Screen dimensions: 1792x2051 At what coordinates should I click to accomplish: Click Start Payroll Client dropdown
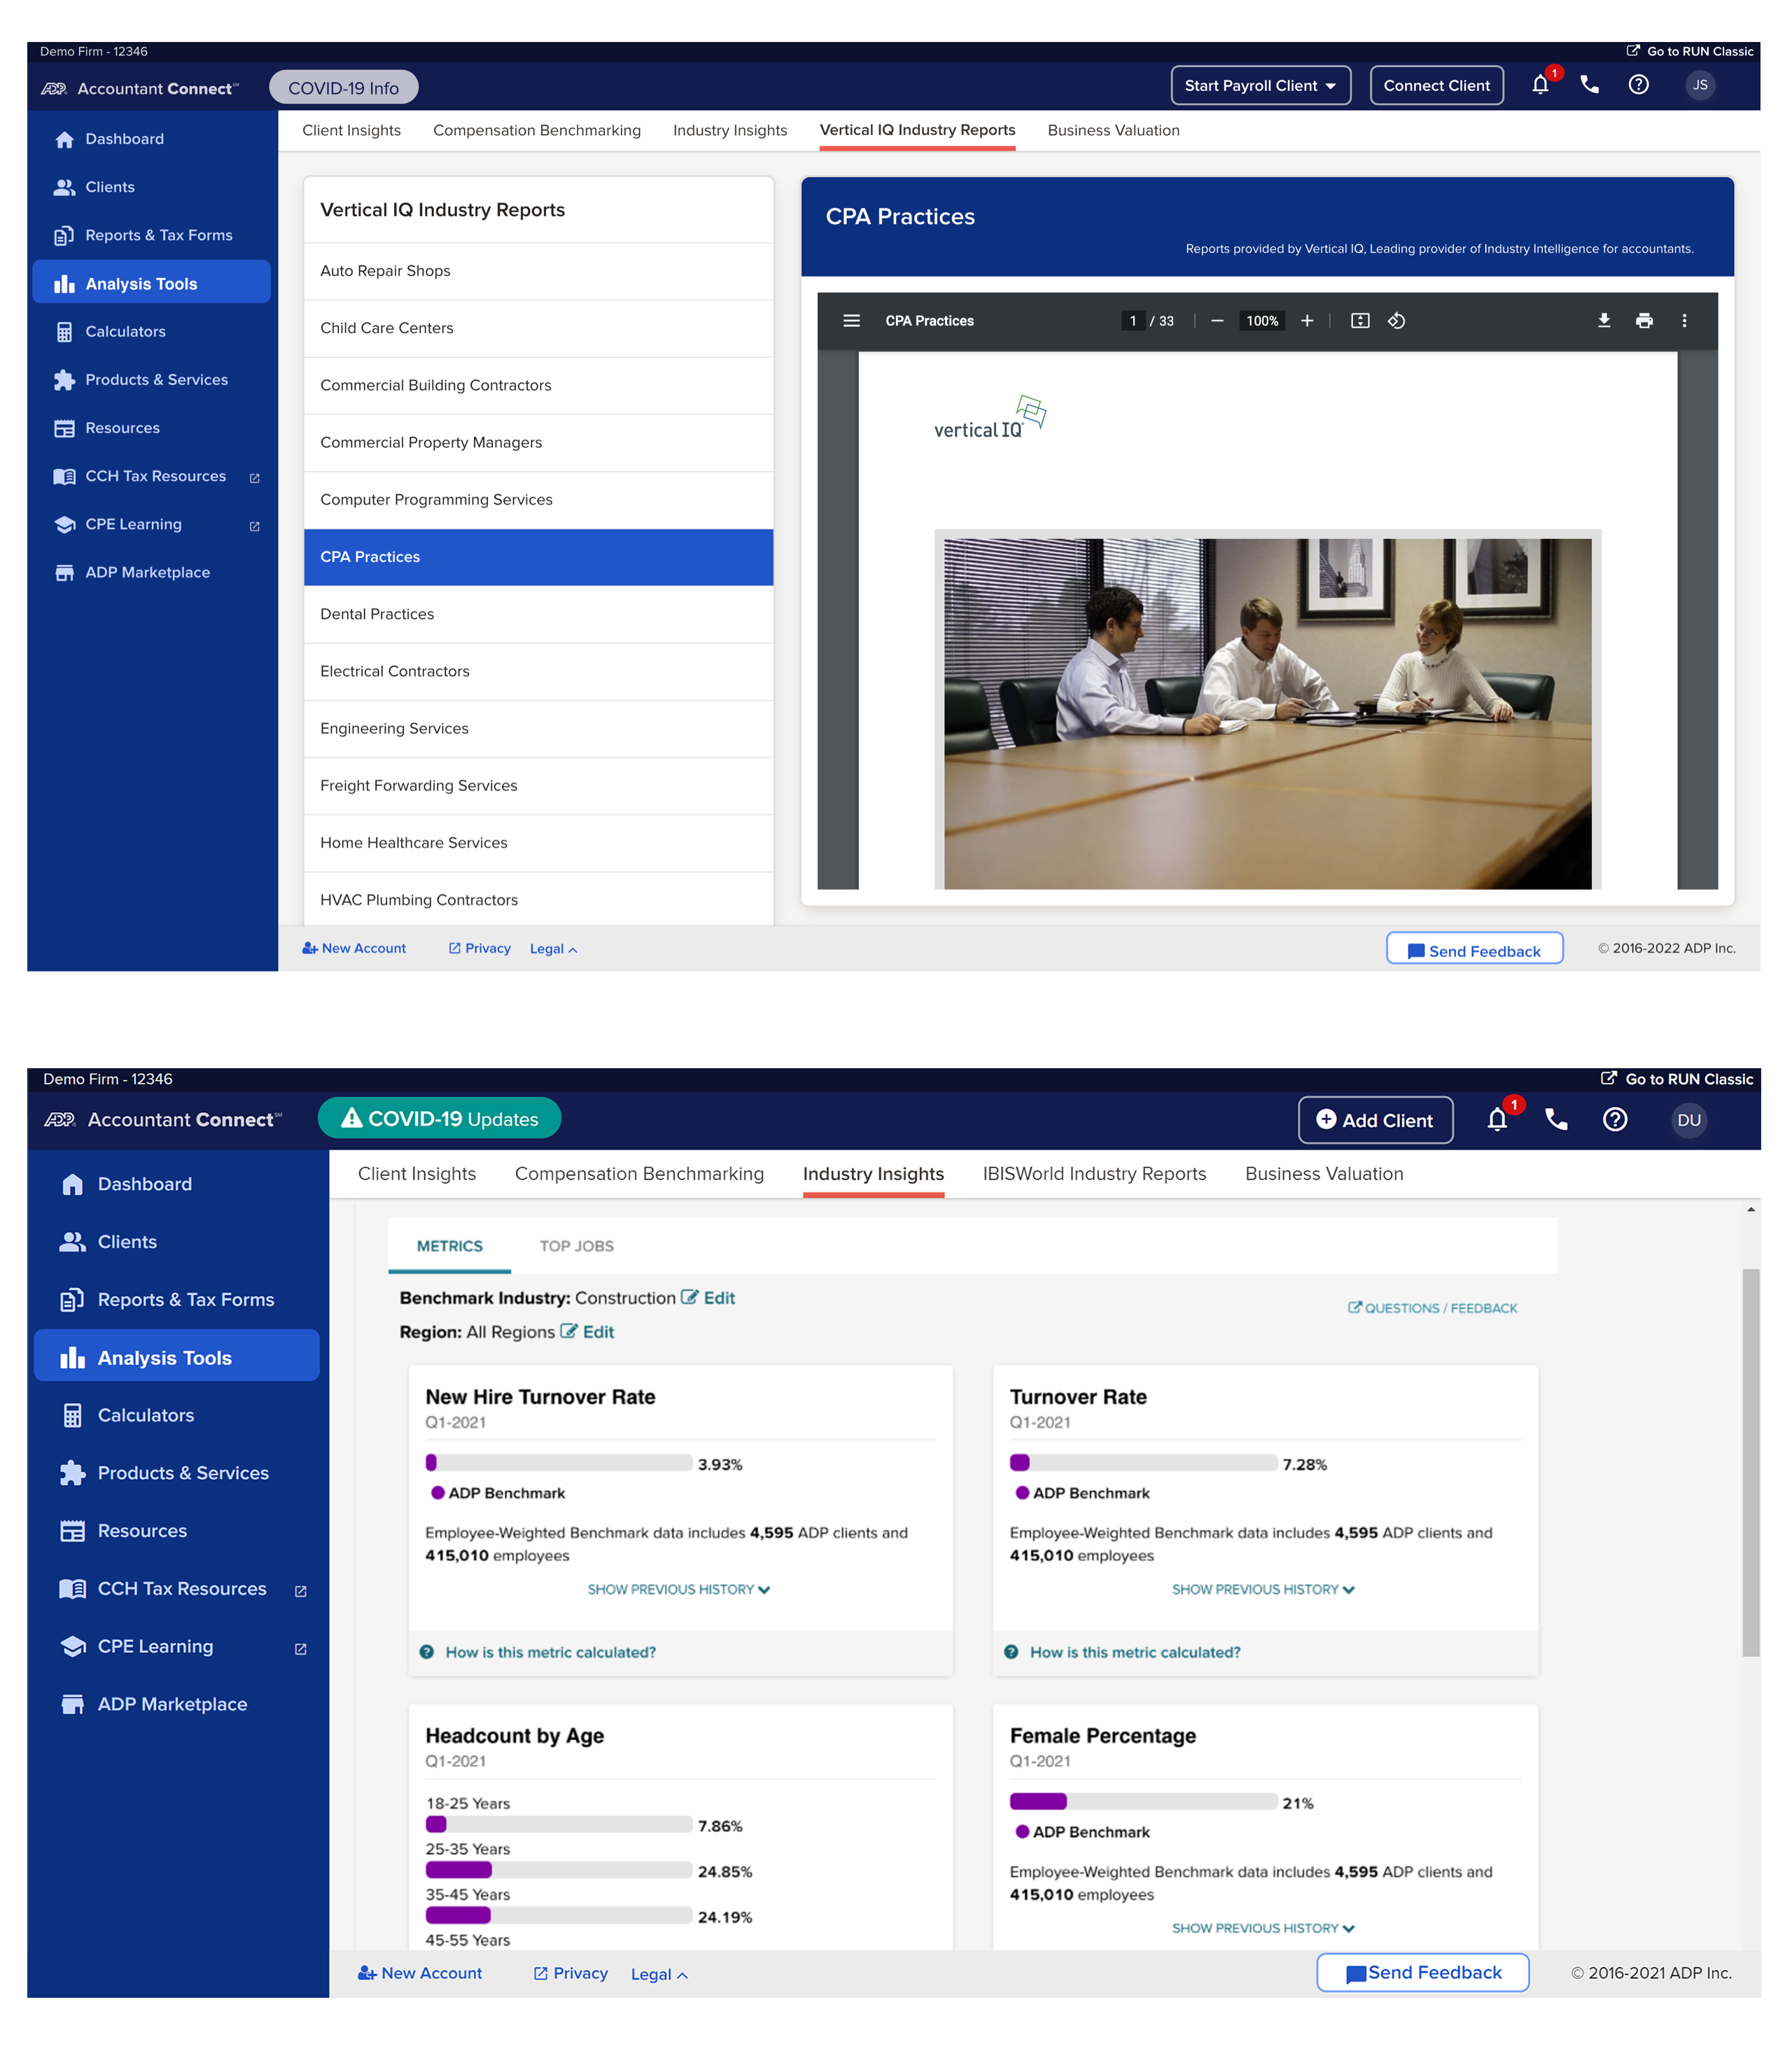point(1258,85)
